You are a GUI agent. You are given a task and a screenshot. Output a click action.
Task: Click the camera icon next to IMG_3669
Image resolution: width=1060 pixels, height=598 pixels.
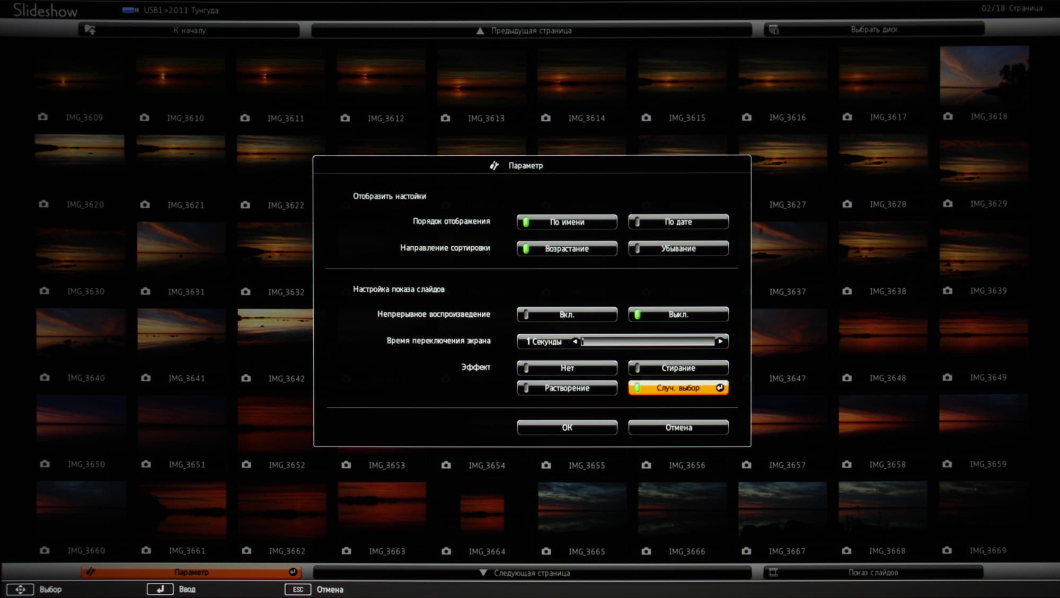[x=947, y=550]
